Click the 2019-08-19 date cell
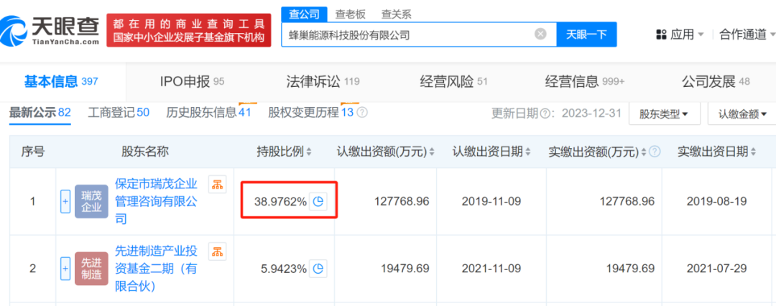The width and height of the screenshot is (776, 306). (x=716, y=202)
